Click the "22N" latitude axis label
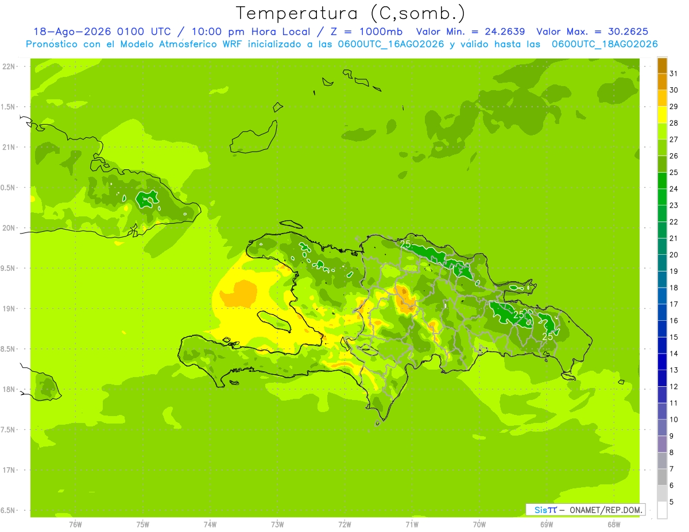Image resolution: width=689 pixels, height=532 pixels. pos(9,67)
